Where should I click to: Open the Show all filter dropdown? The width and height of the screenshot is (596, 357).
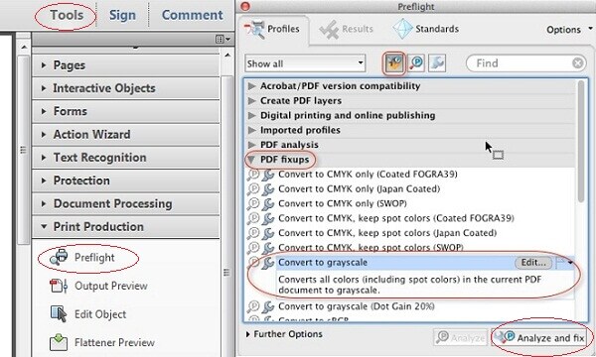pyautogui.click(x=305, y=63)
